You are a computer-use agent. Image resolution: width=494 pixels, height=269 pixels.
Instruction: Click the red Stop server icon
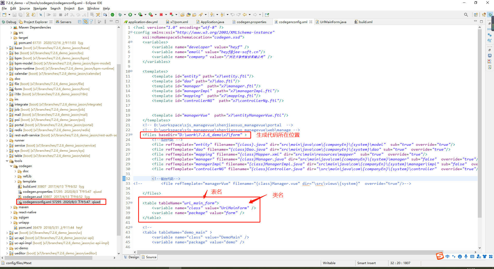tap(161, 15)
